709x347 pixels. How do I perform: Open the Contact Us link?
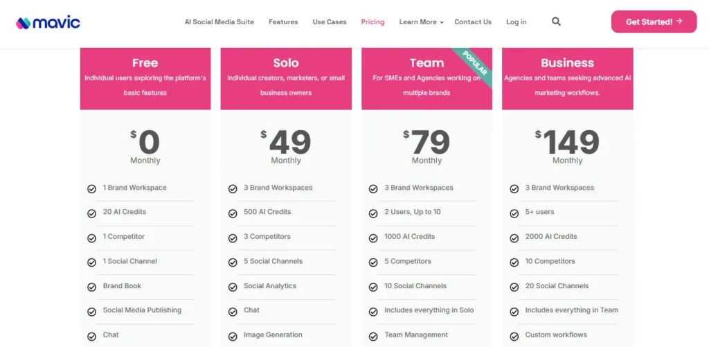tap(473, 22)
